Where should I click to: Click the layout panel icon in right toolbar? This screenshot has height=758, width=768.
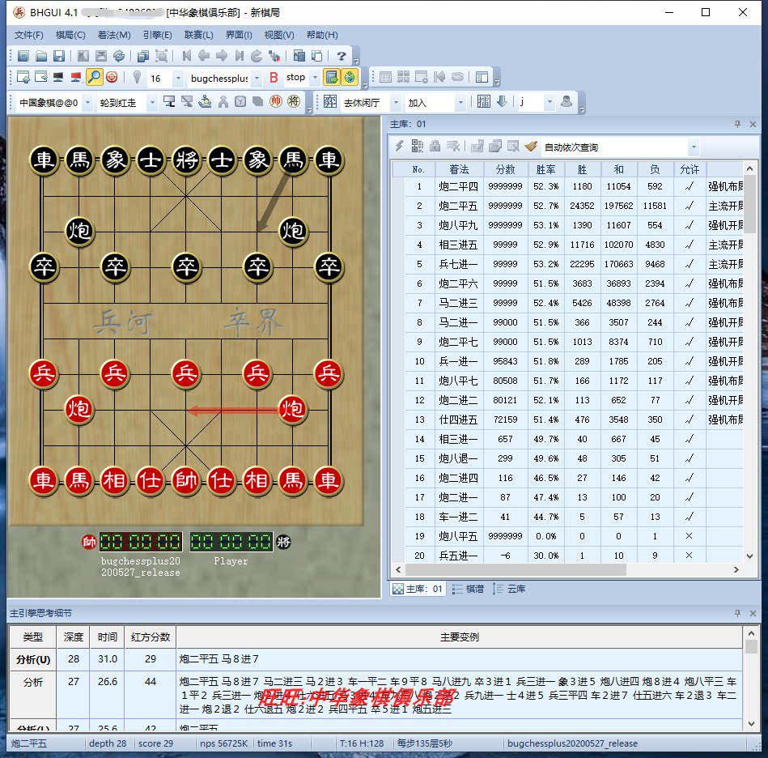[482, 77]
